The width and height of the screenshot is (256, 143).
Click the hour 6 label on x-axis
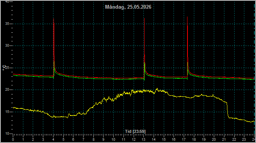(73, 140)
